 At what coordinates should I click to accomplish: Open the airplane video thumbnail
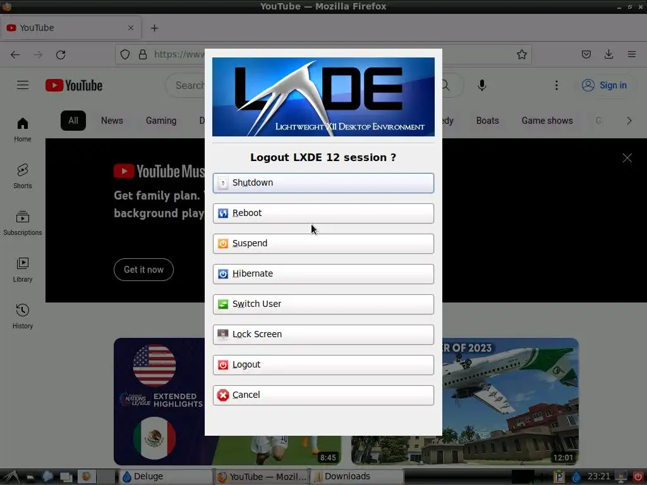pos(511,401)
